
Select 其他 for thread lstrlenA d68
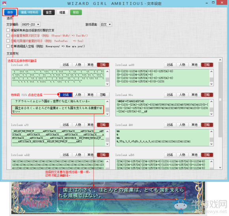(195, 125)
